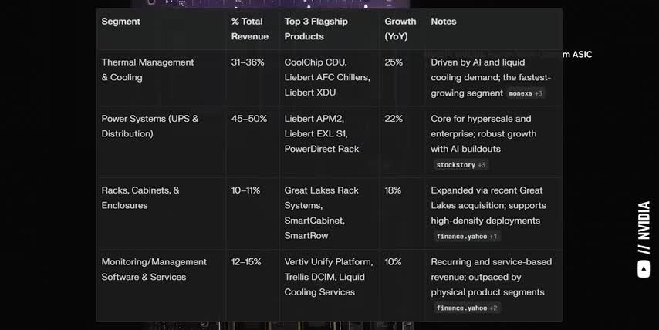Image resolution: width=659 pixels, height=330 pixels.
Task: Click the YouTube play icon beside NVIDIA
Action: click(644, 268)
